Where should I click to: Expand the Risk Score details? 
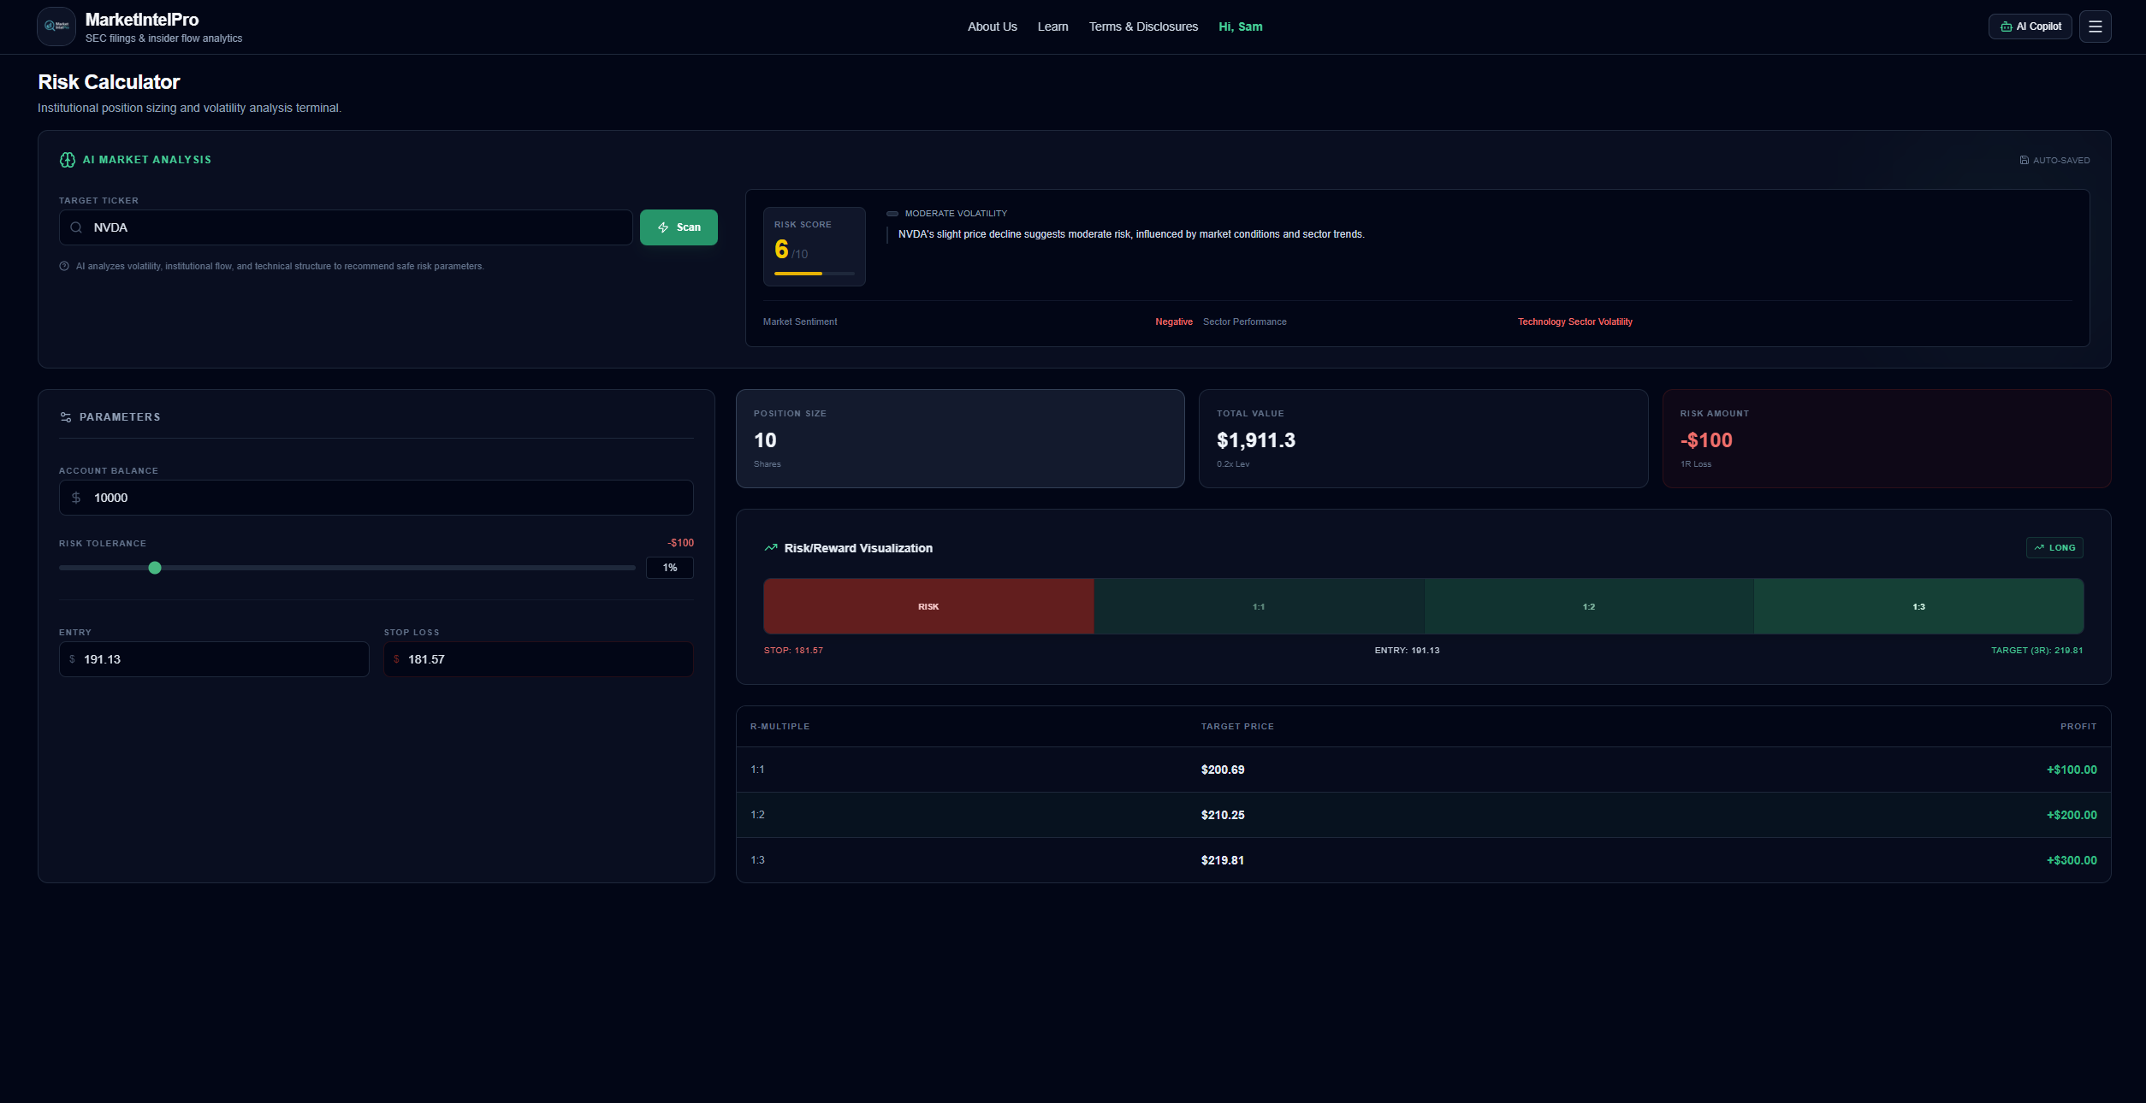(x=814, y=246)
